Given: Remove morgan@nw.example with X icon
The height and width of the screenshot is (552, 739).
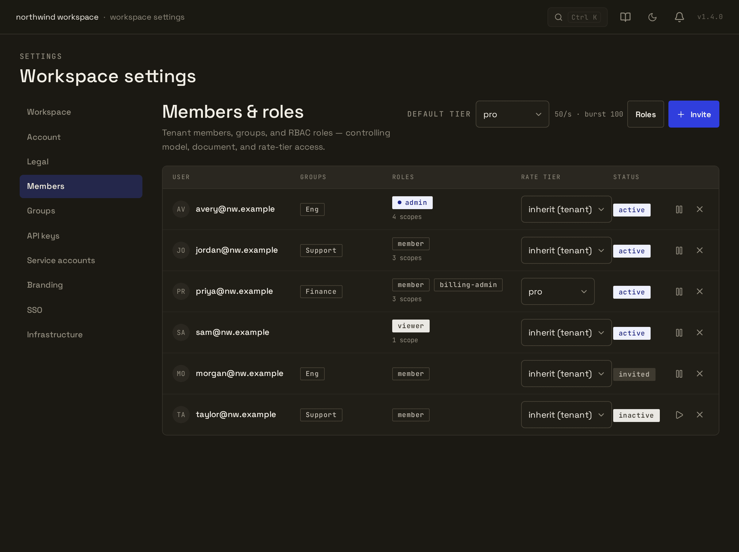Looking at the screenshot, I should tap(700, 374).
